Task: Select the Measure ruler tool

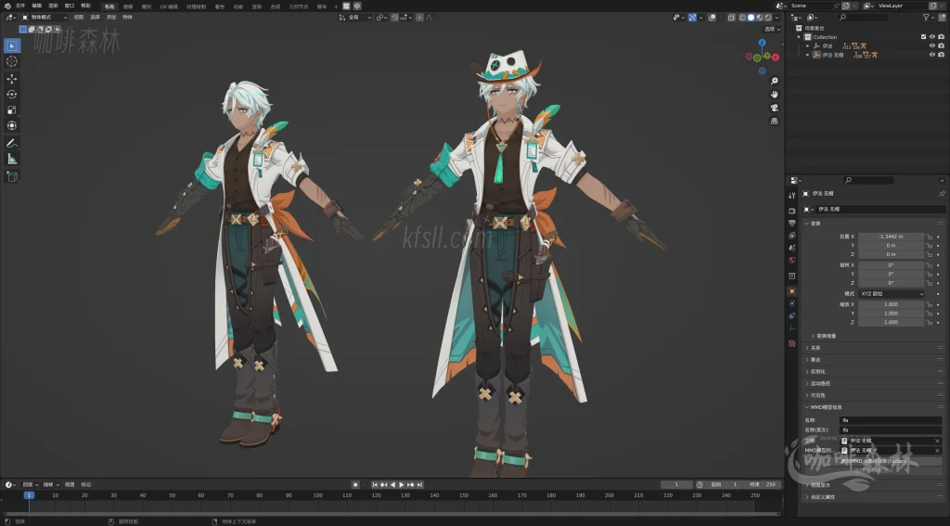Action: click(11, 159)
